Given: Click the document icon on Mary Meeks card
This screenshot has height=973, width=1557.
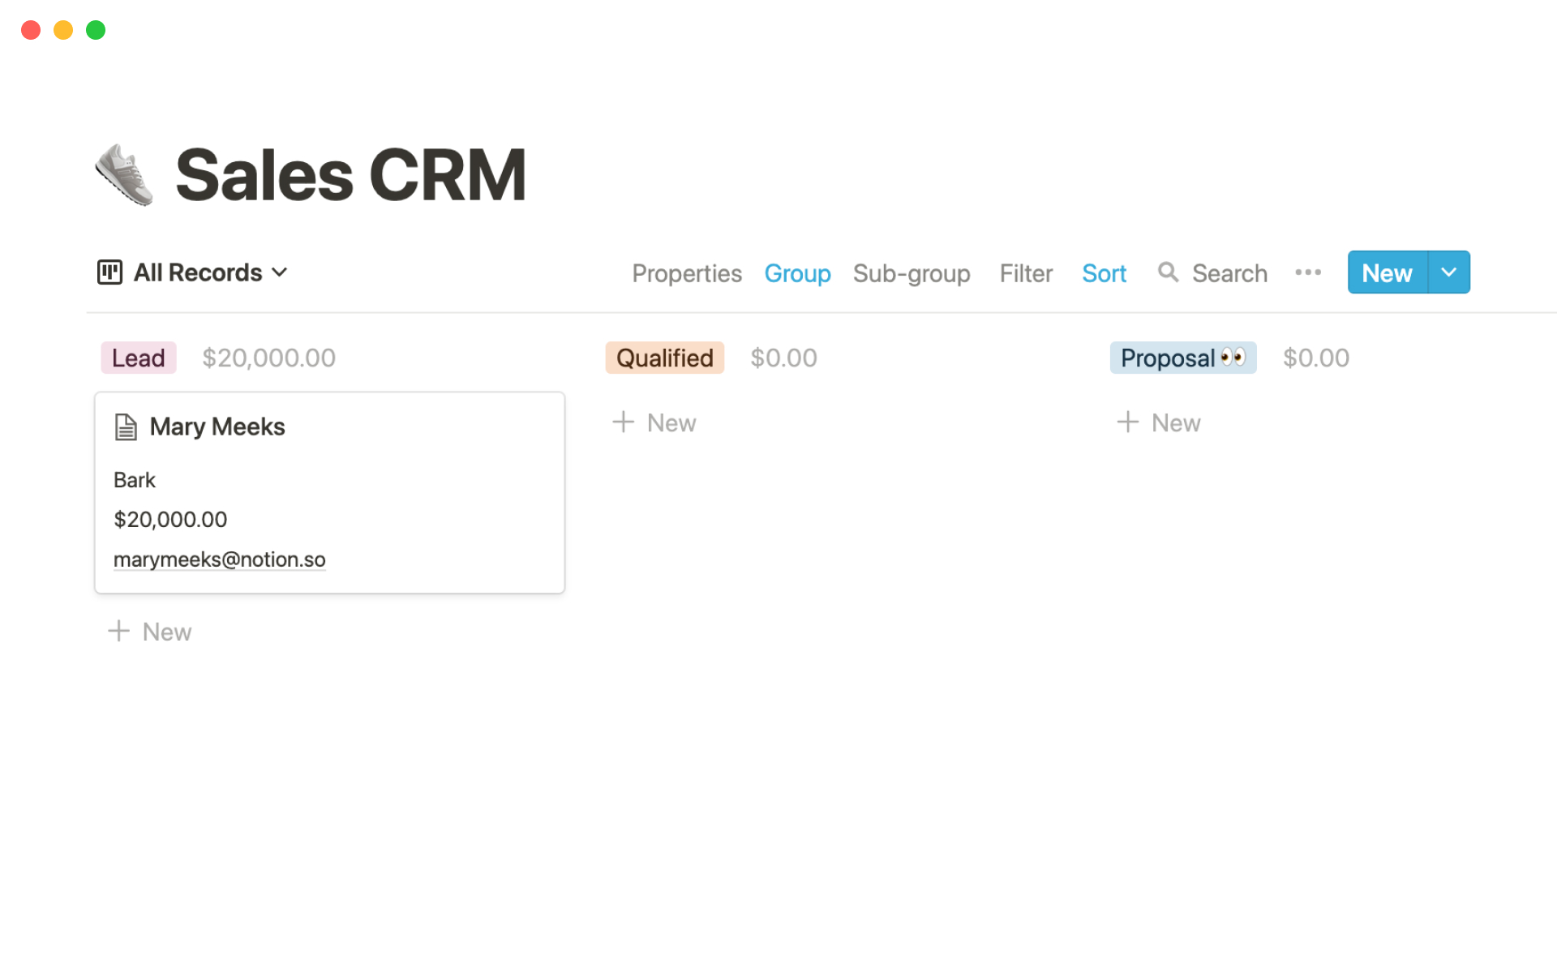Looking at the screenshot, I should click(126, 426).
